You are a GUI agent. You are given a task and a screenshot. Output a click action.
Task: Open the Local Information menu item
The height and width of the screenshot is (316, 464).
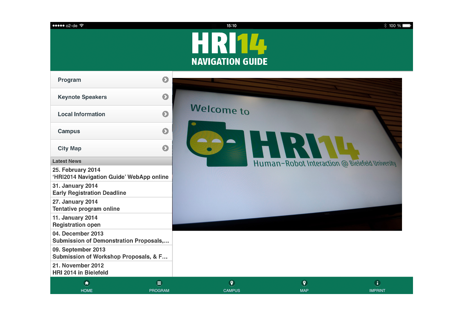point(81,114)
